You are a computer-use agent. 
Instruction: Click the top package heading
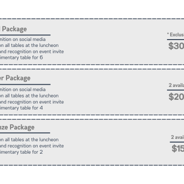click(x=13, y=29)
